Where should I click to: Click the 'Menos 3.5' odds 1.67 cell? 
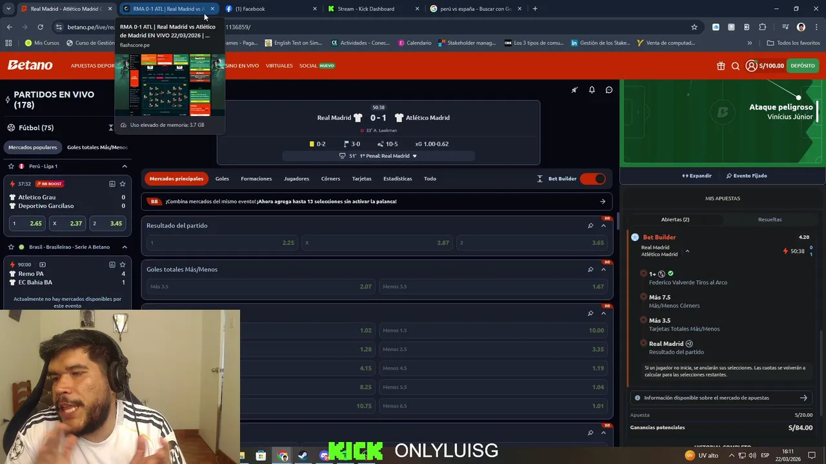[x=493, y=286]
